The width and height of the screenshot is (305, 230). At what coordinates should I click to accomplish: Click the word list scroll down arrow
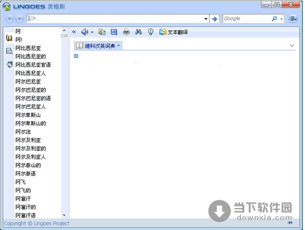pos(64,215)
